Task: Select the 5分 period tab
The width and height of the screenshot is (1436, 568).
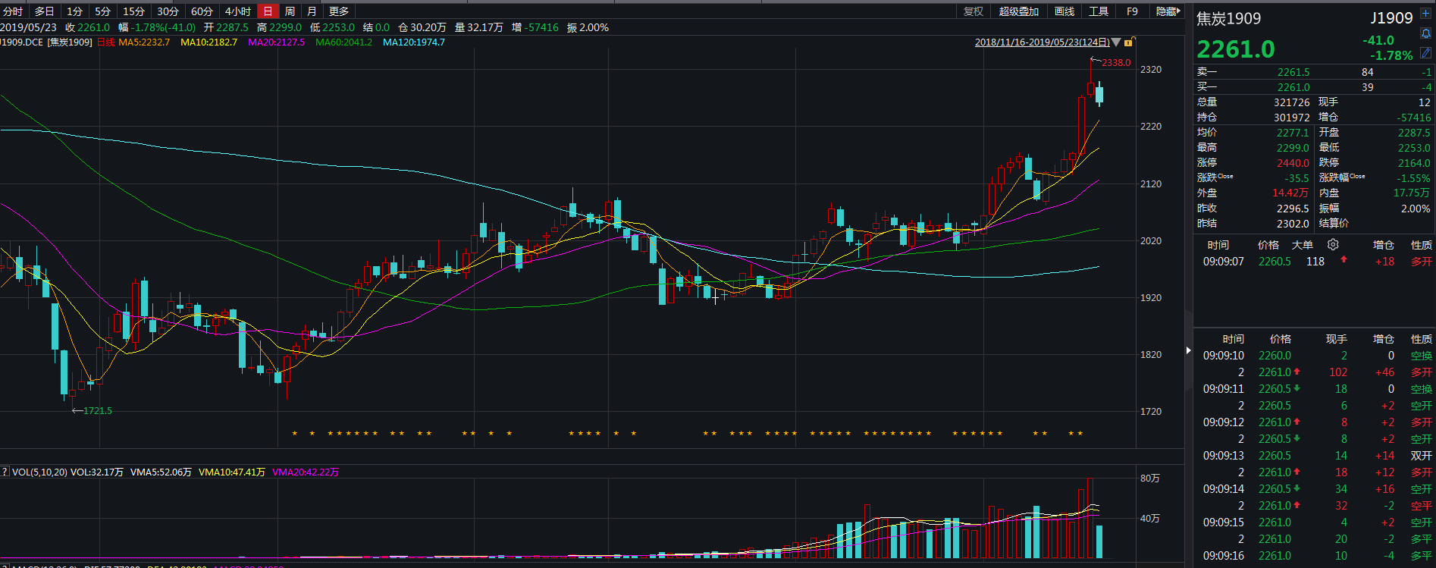Action: click(102, 11)
